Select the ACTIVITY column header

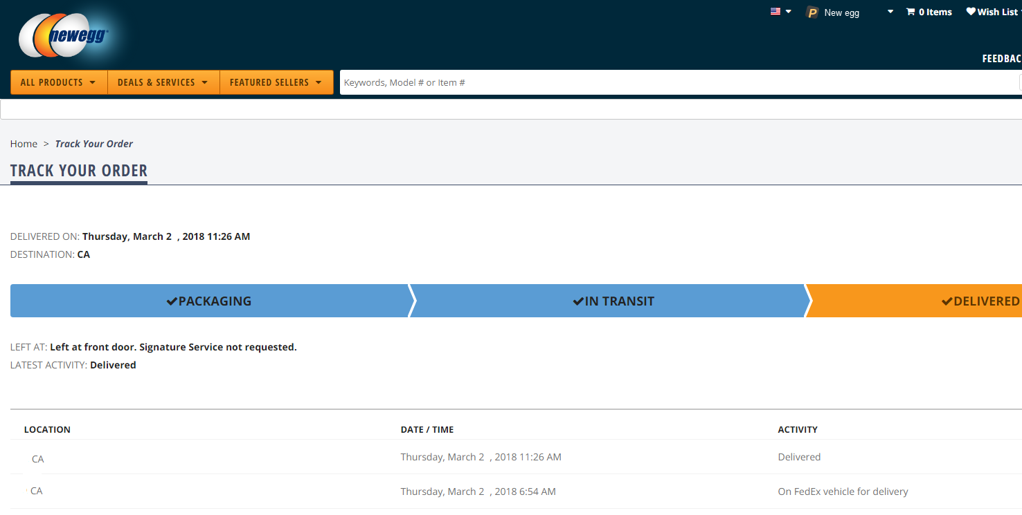(x=798, y=429)
